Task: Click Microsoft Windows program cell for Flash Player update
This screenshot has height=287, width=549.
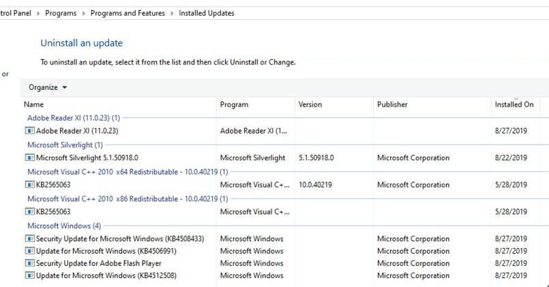Action: pos(252,263)
